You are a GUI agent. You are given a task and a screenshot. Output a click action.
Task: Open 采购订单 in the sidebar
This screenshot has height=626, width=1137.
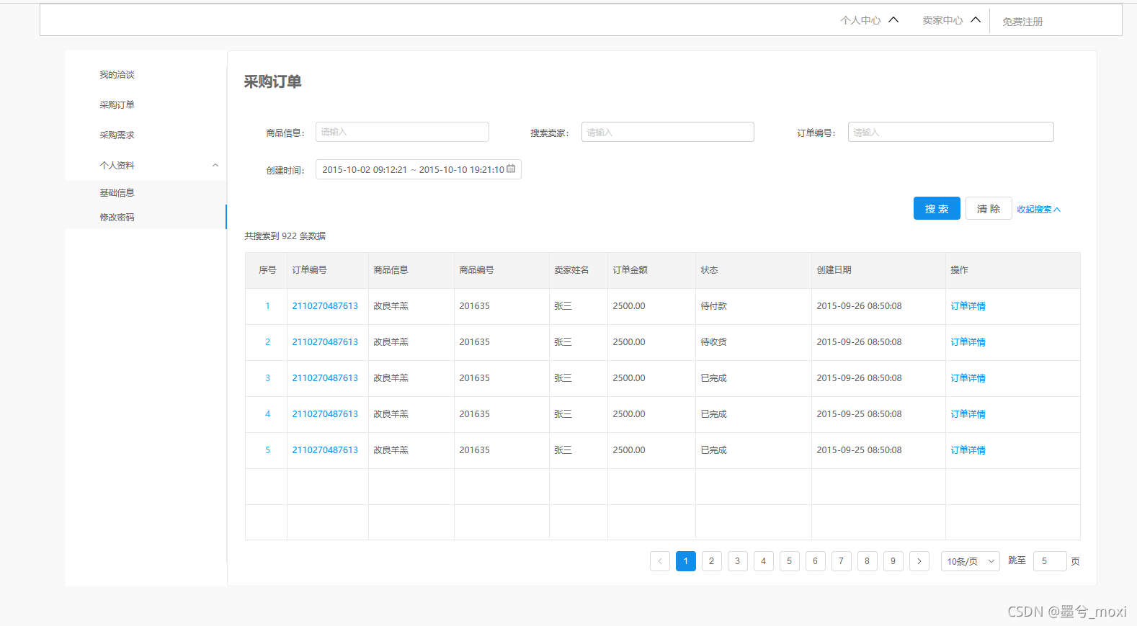tap(117, 105)
